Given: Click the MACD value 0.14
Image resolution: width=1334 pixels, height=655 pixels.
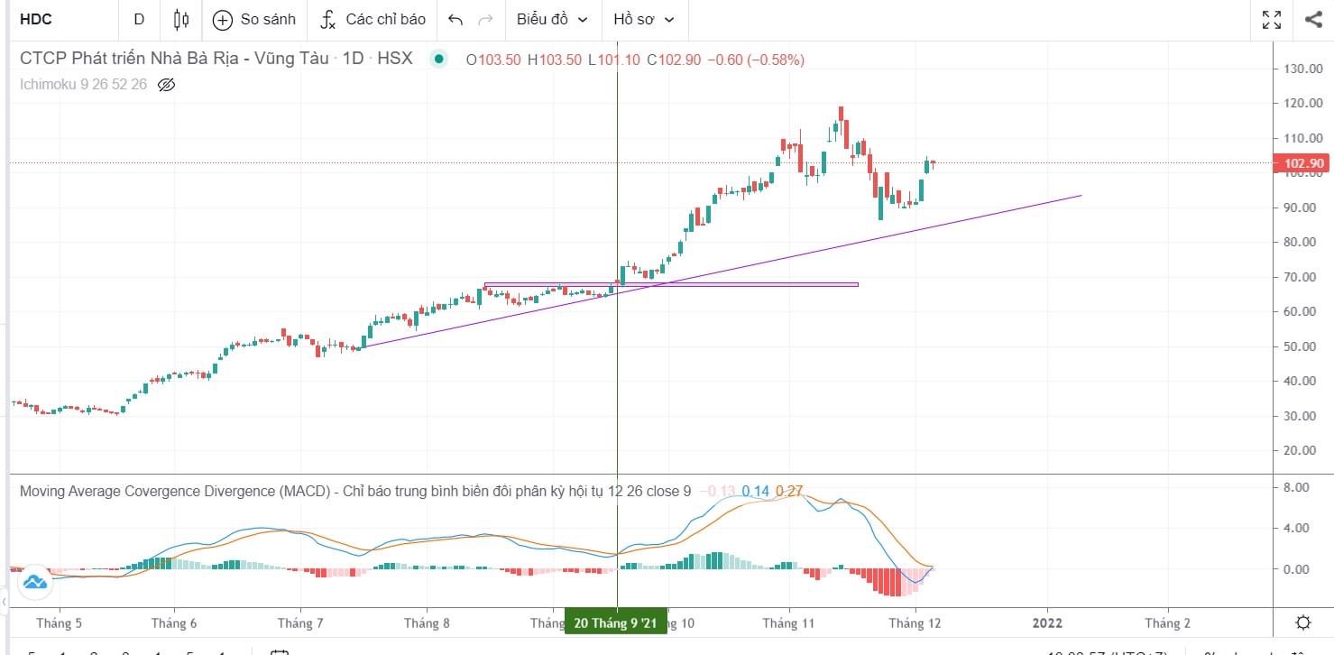Looking at the screenshot, I should coord(756,492).
